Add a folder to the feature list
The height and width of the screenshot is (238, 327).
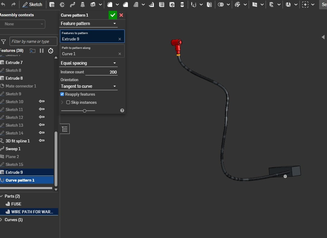click(32, 51)
